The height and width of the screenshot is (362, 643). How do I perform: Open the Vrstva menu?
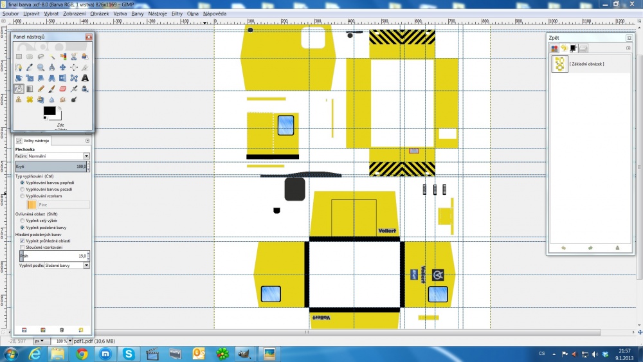click(x=120, y=14)
